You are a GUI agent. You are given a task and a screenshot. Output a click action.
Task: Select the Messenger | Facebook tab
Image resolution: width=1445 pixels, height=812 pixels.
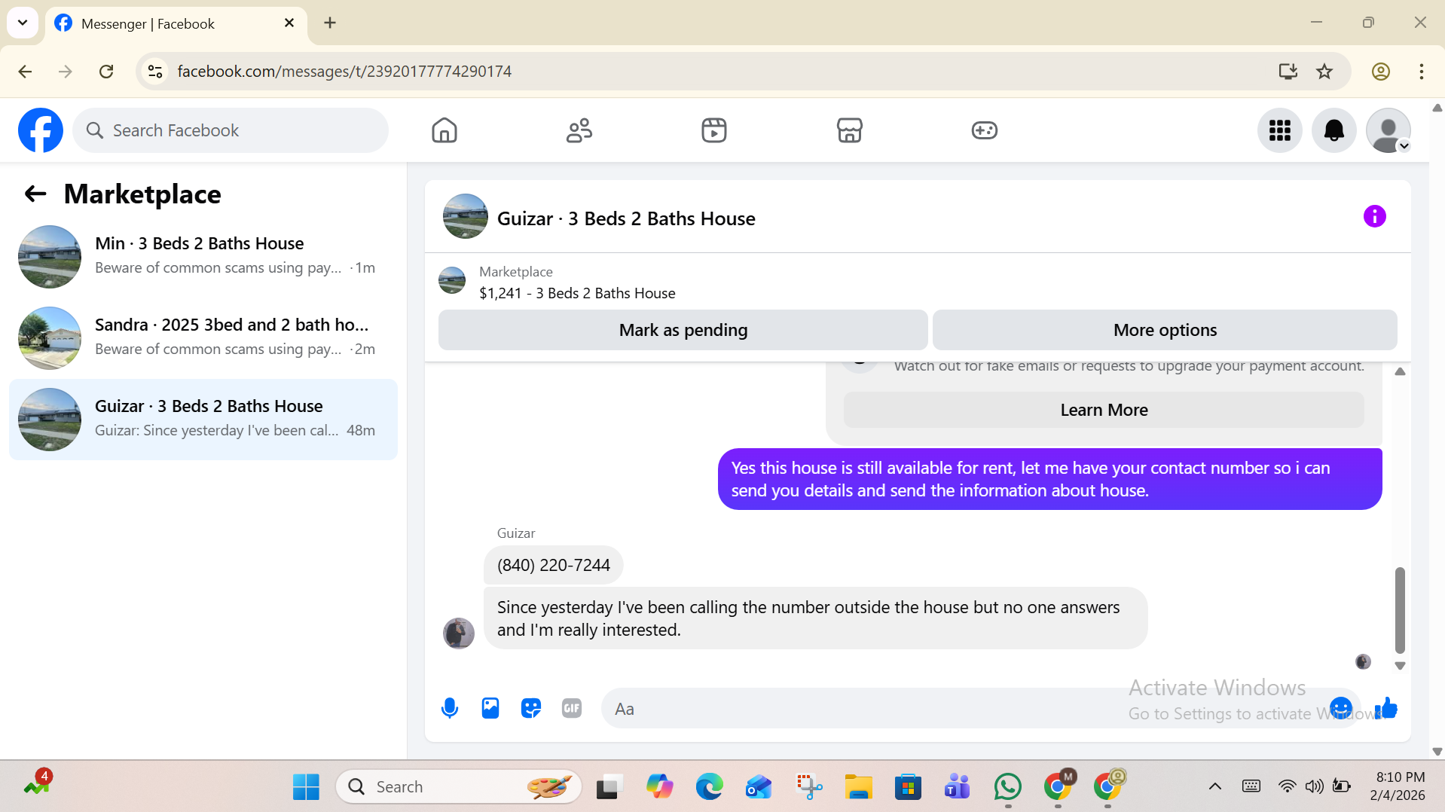pyautogui.click(x=176, y=23)
